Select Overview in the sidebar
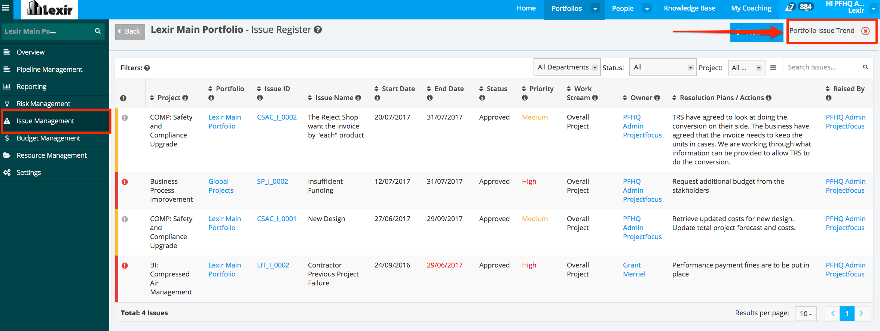The image size is (880, 331). click(55, 52)
